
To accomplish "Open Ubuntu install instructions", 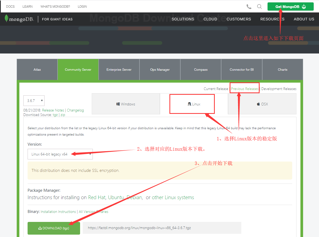I will 116,198.
